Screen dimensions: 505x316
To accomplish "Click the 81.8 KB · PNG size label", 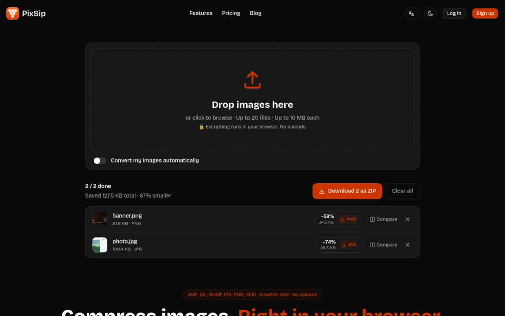I will pos(127,223).
